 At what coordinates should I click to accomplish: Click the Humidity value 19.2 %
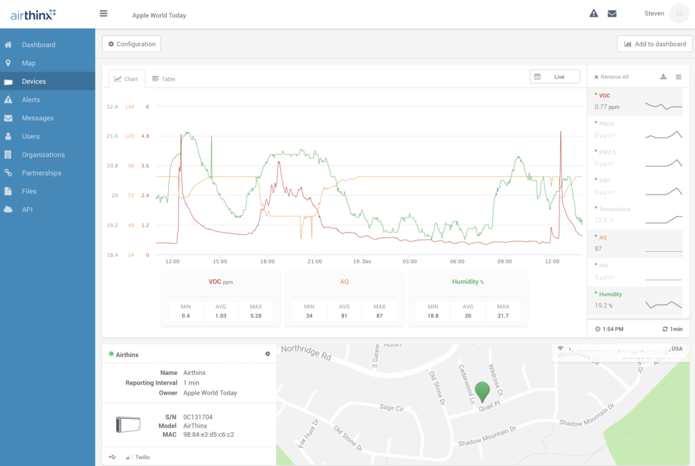[x=604, y=306]
